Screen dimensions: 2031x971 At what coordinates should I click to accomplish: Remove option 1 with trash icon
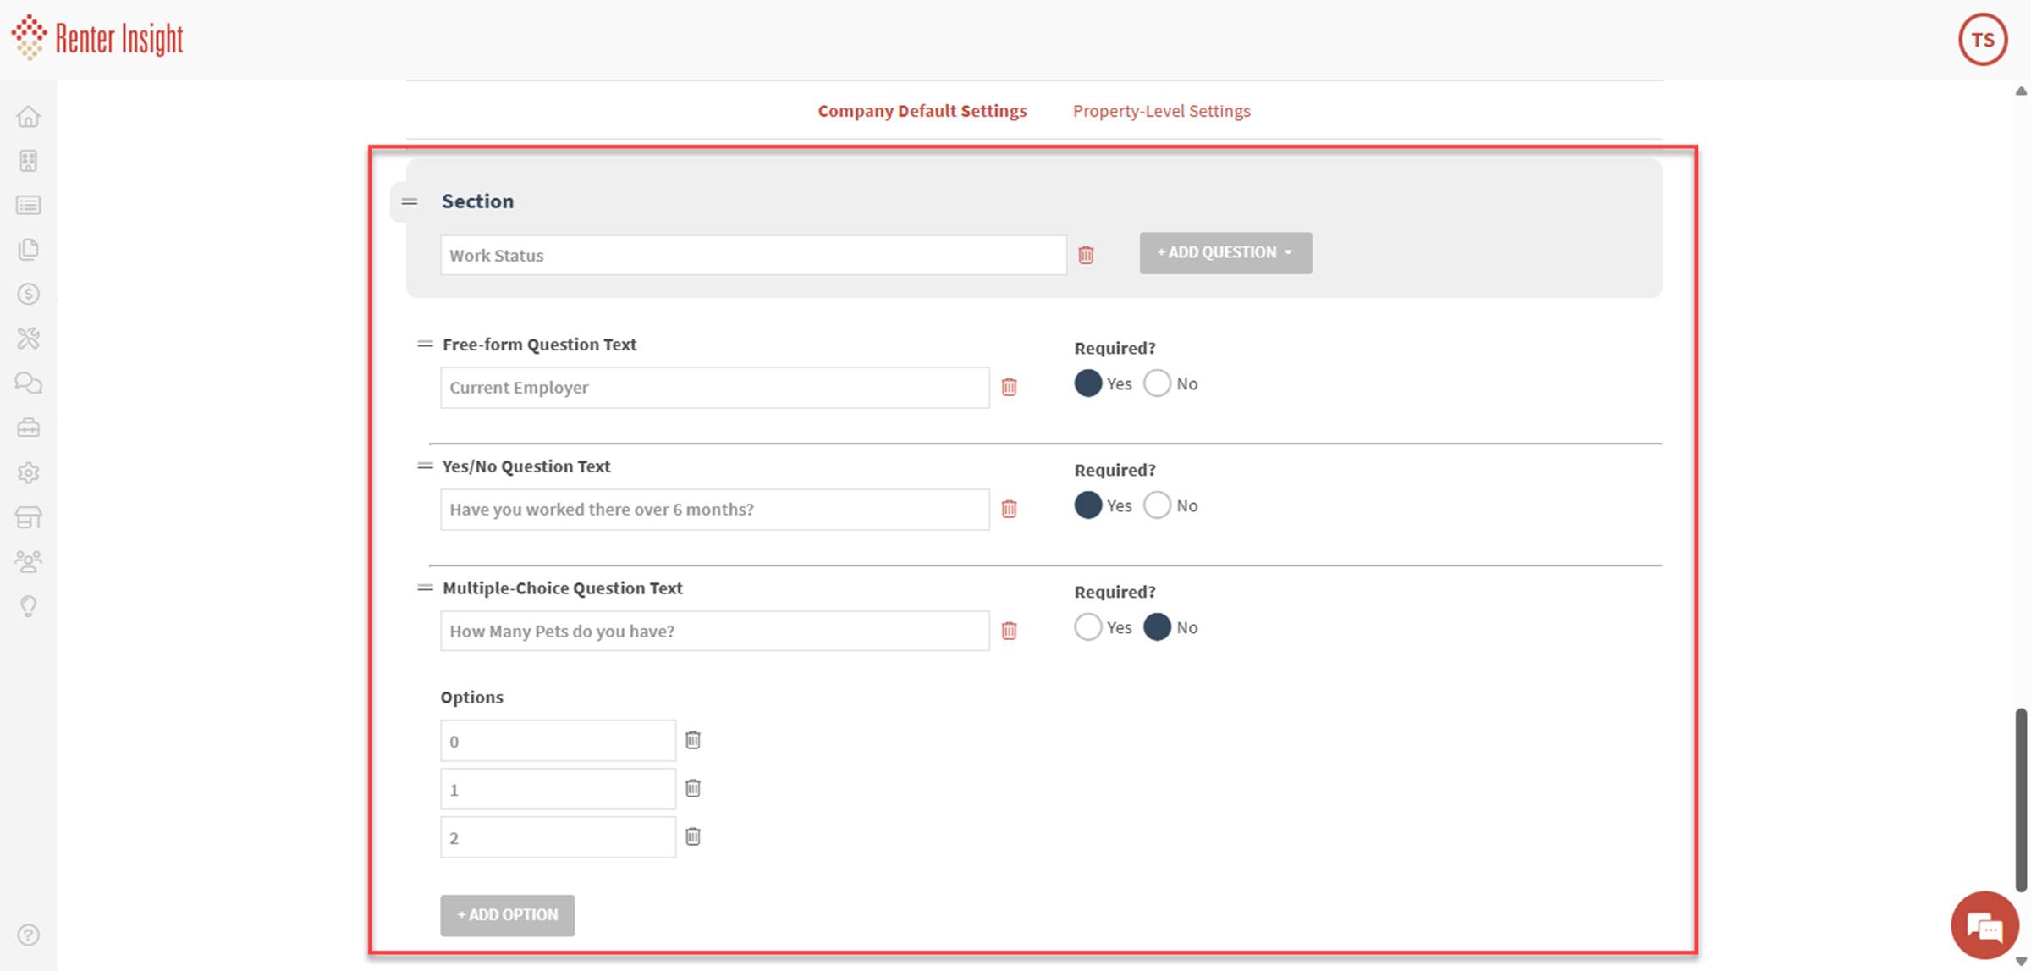(692, 788)
